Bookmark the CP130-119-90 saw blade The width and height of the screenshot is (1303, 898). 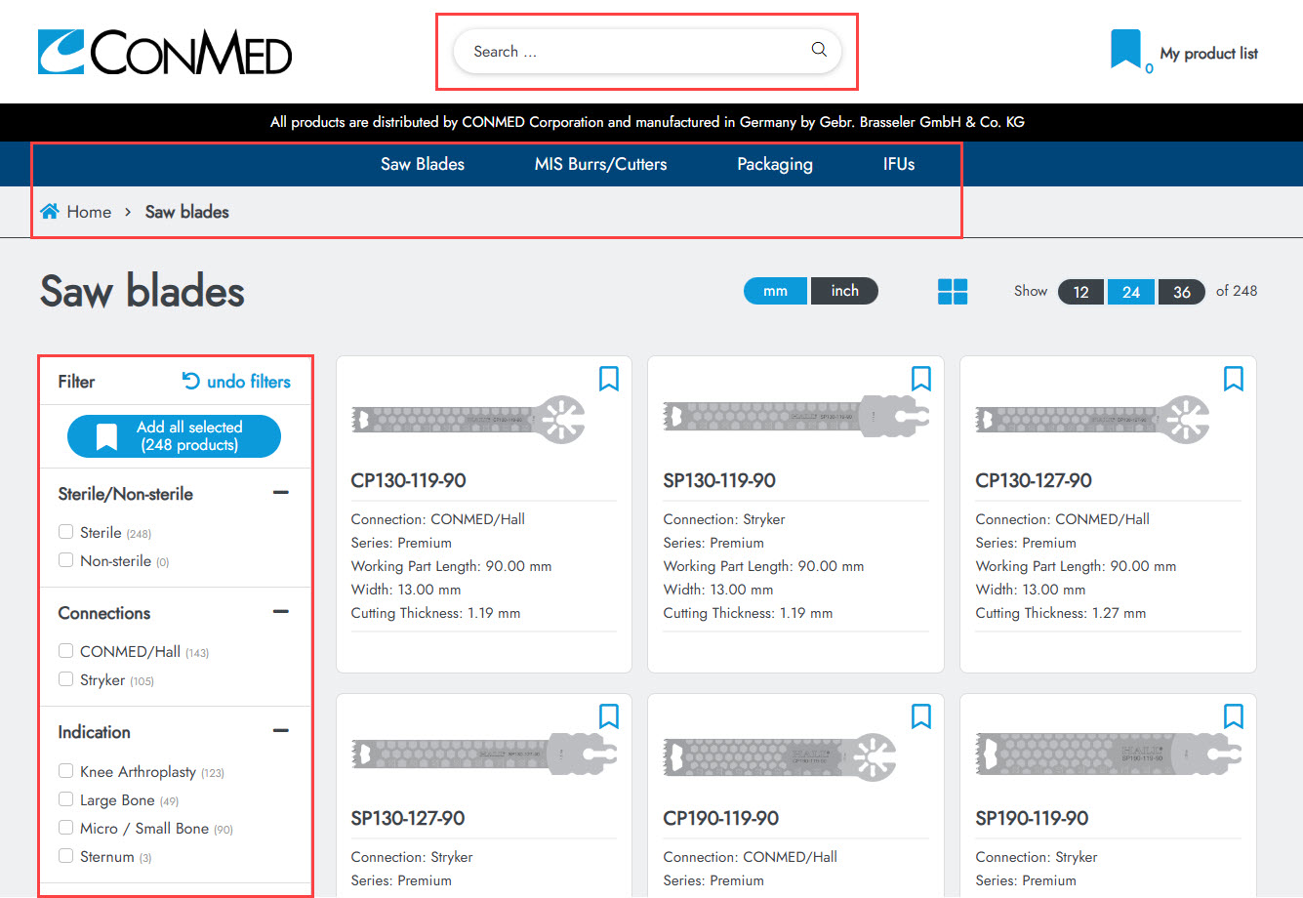tap(608, 379)
